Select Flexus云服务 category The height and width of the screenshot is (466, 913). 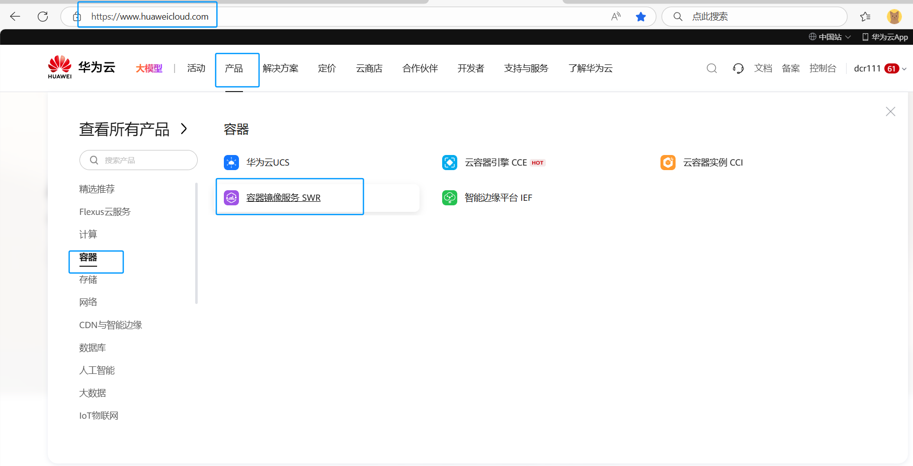click(x=105, y=212)
